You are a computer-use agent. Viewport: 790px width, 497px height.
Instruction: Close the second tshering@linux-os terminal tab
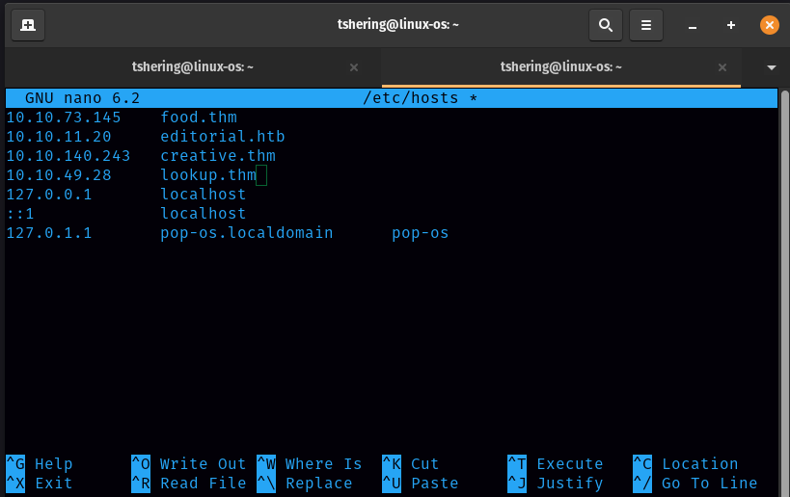point(722,67)
